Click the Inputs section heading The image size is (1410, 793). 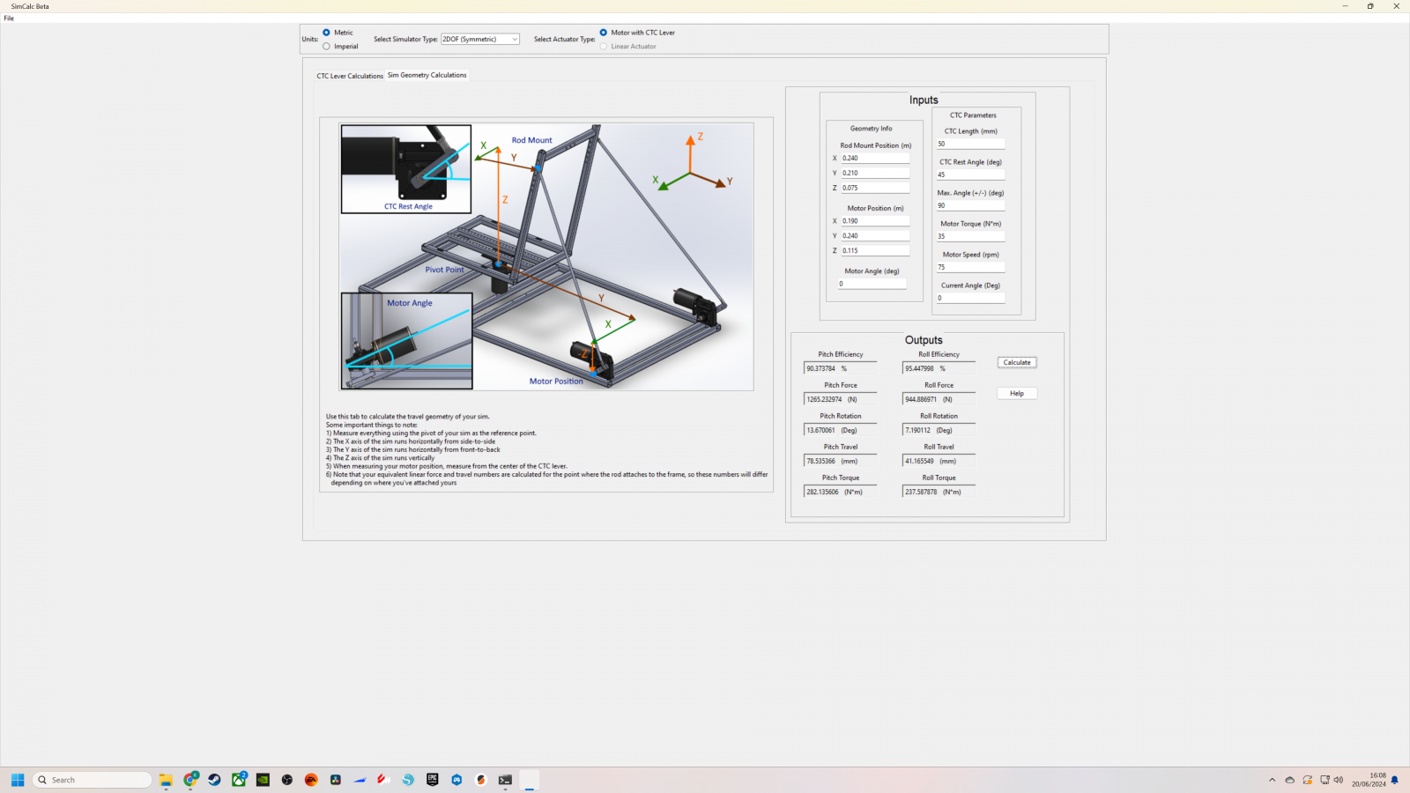(924, 100)
